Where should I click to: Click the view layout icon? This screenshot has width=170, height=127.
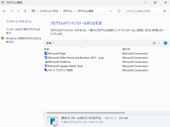154,43
